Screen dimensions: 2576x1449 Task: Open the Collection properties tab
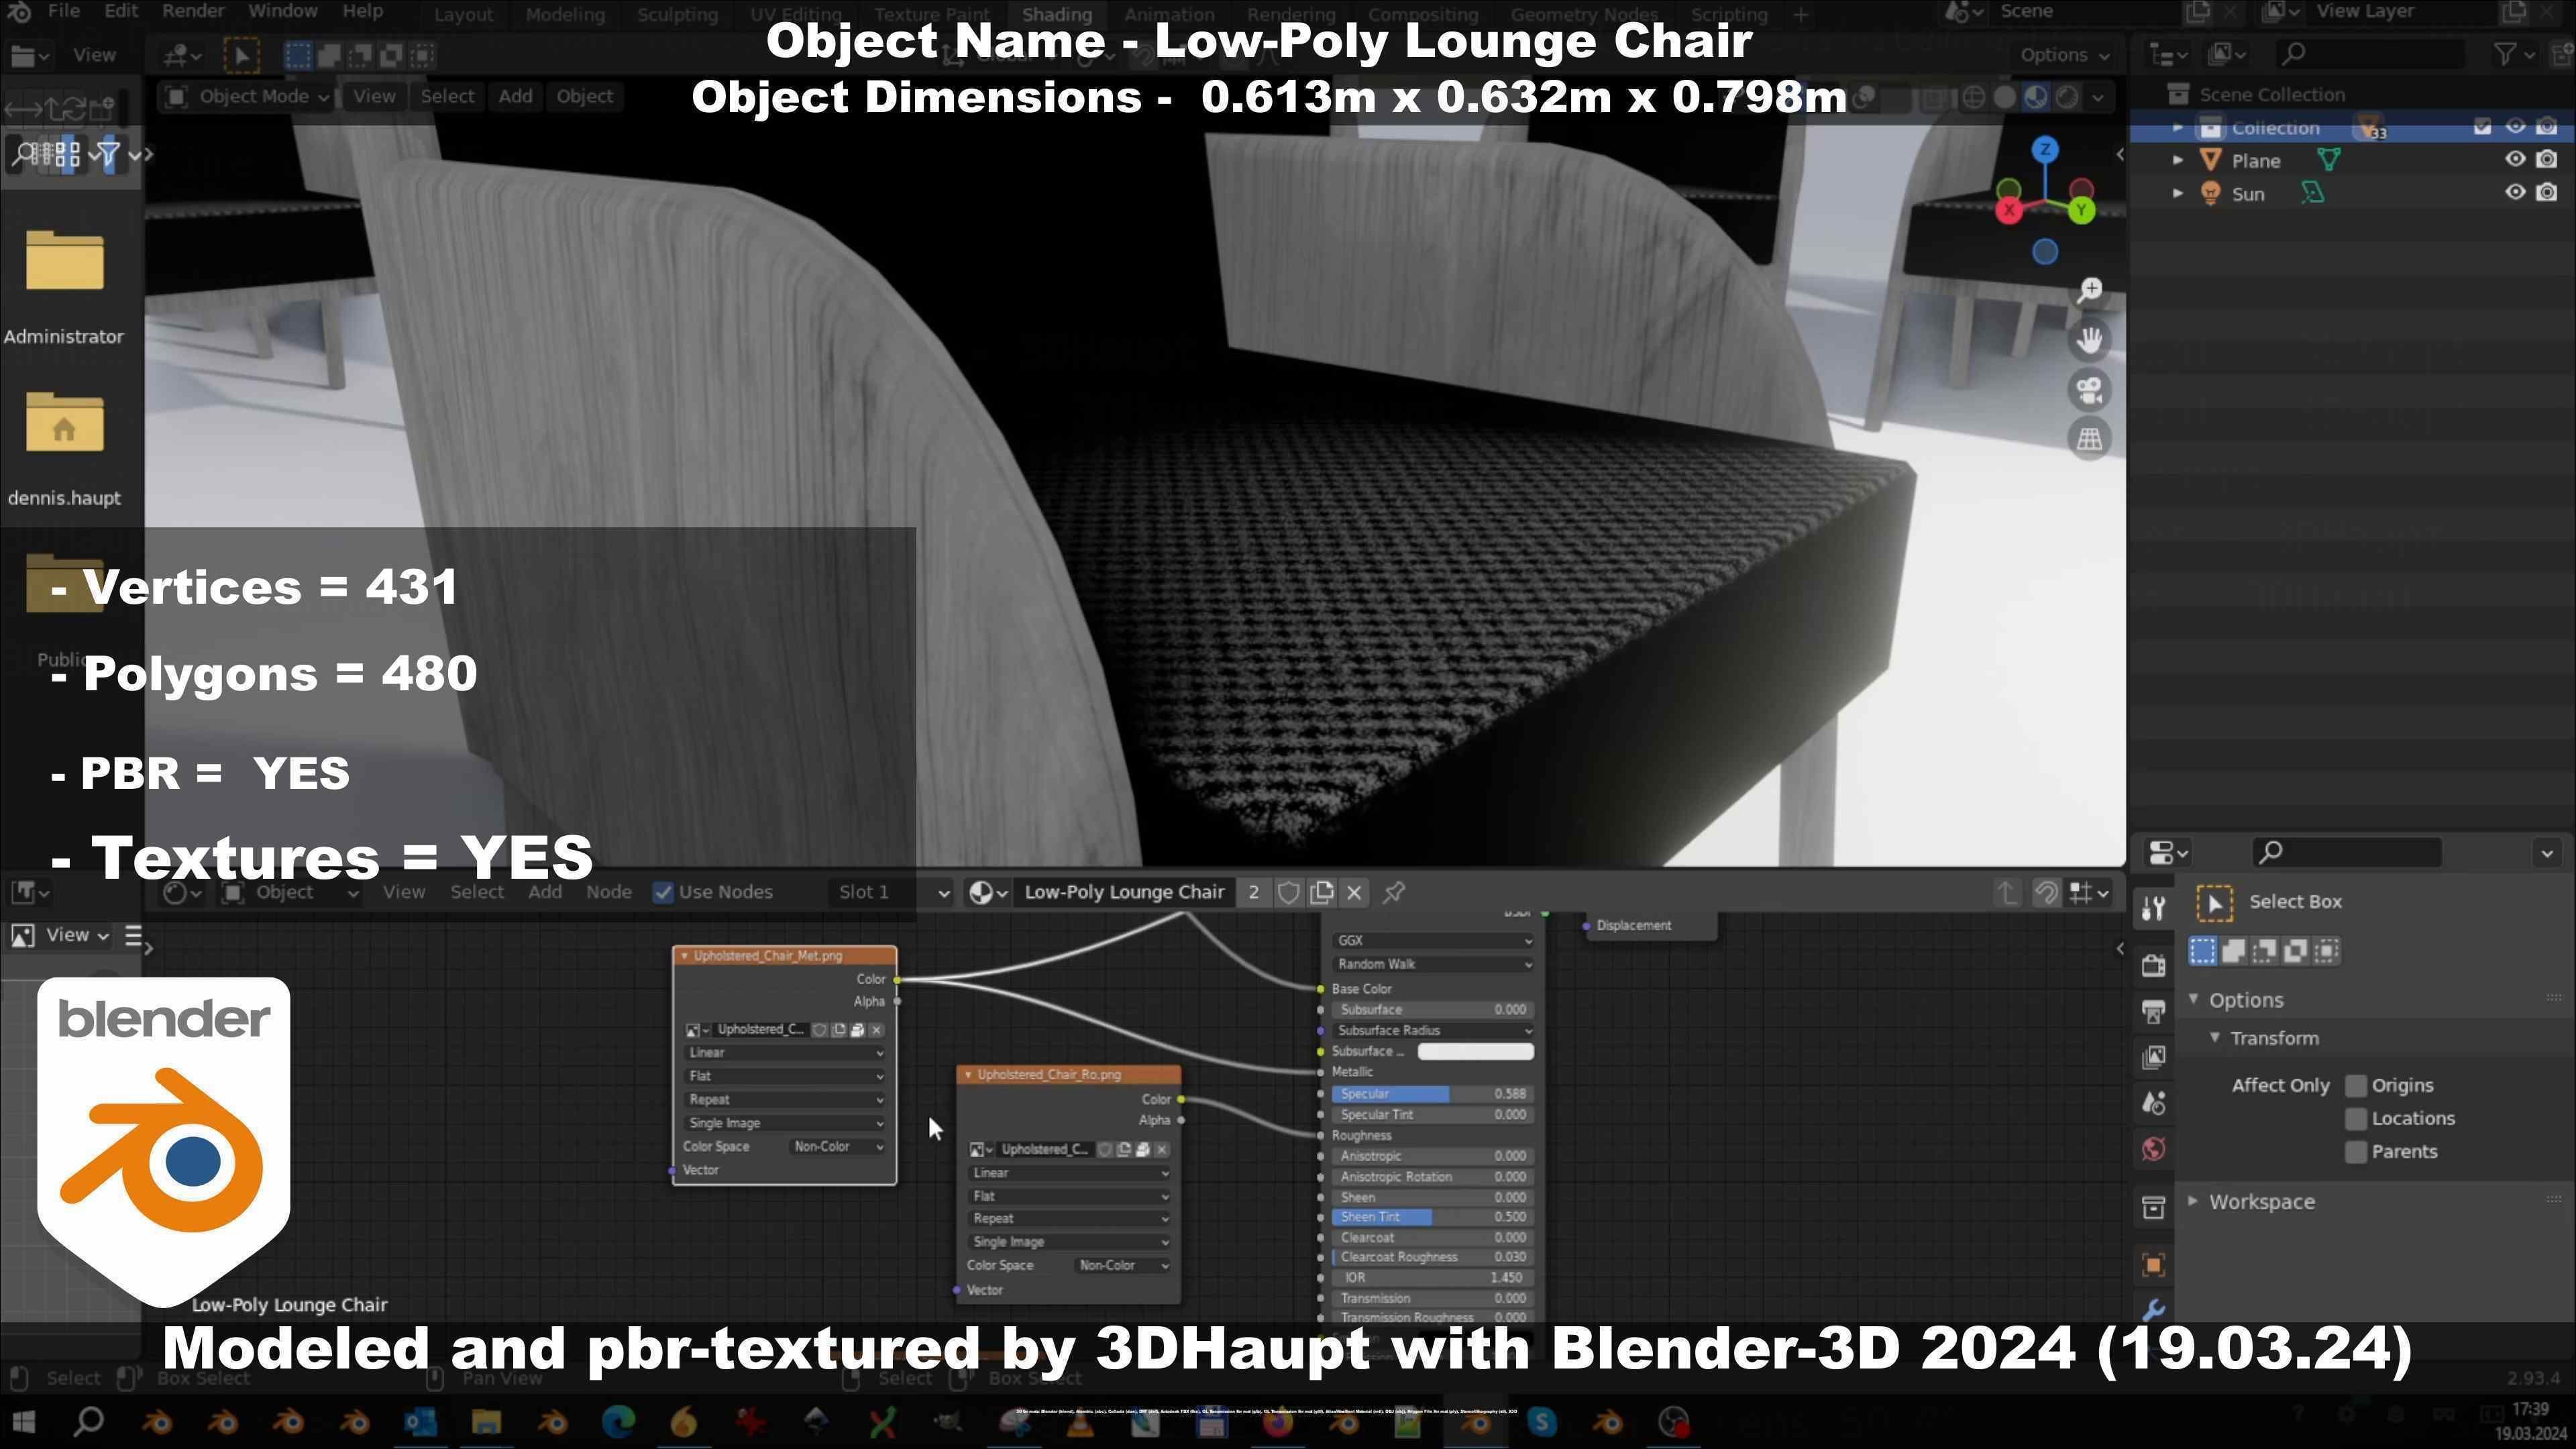pyautogui.click(x=2154, y=1208)
